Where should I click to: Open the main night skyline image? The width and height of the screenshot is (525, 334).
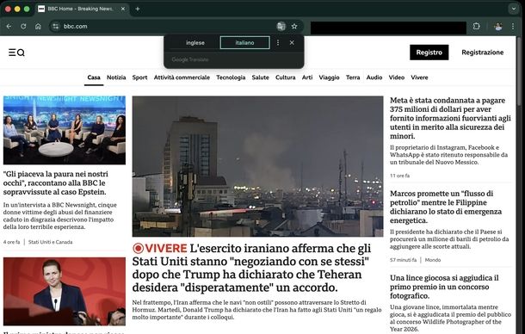pos(257,166)
